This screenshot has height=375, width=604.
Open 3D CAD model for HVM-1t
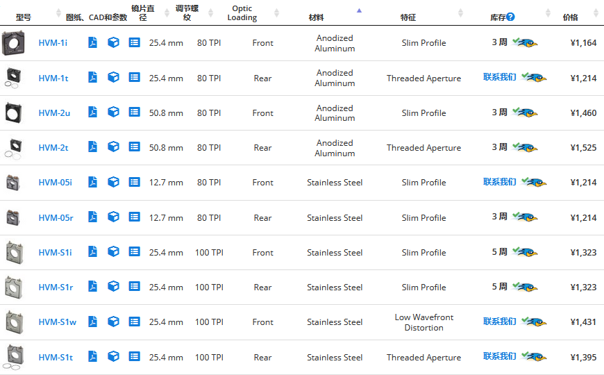[113, 78]
